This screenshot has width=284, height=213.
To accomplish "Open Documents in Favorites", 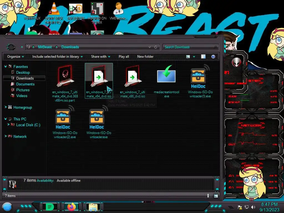I will click(x=25, y=84).
